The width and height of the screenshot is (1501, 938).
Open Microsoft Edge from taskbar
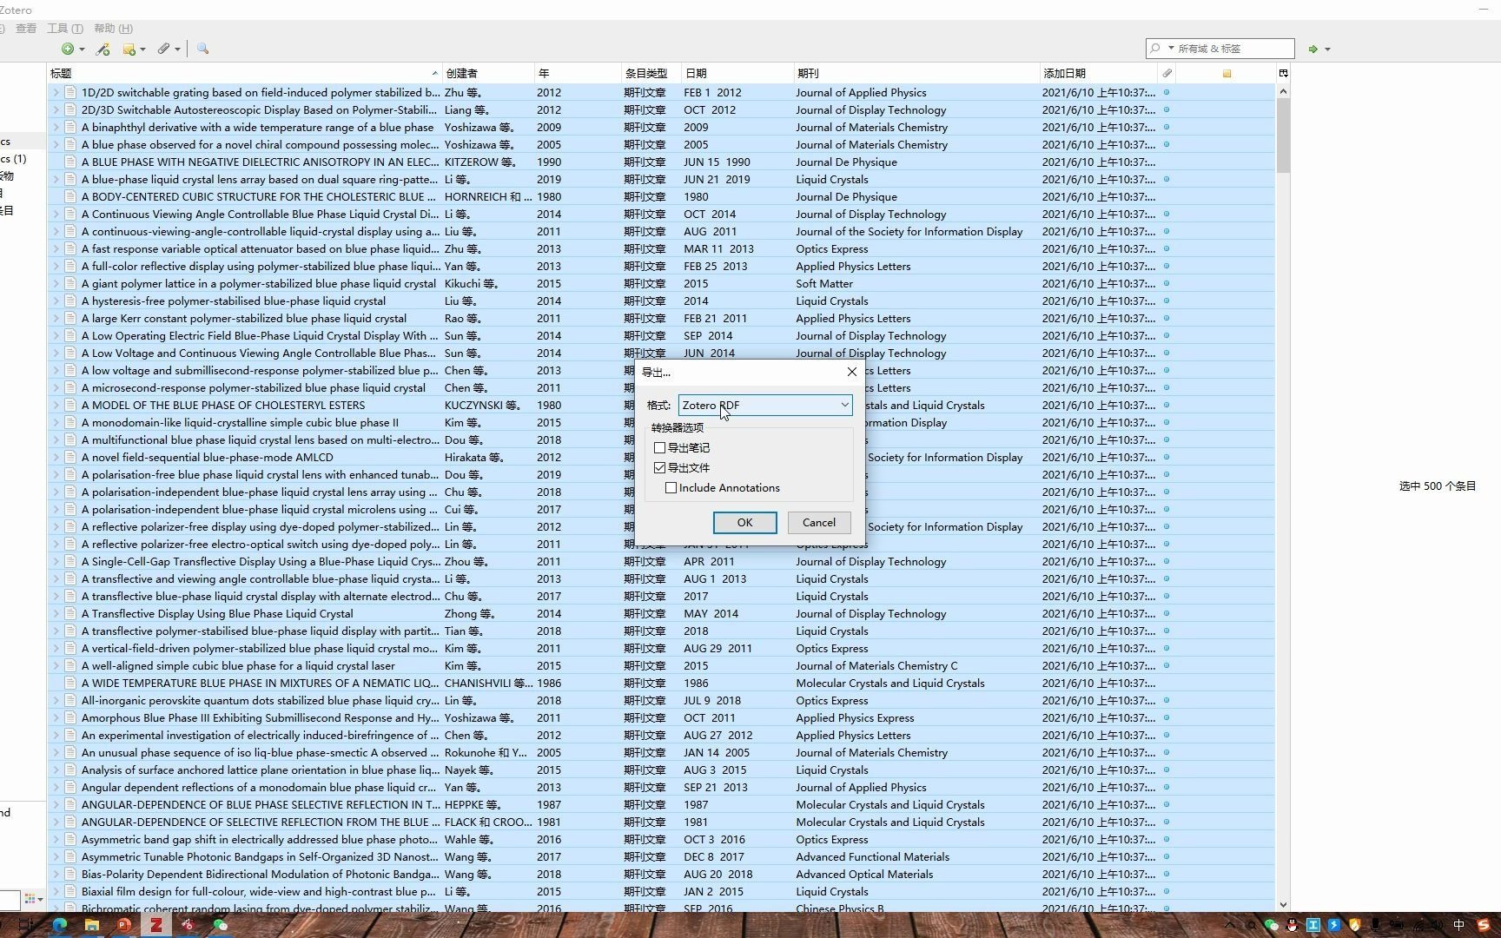click(60, 925)
